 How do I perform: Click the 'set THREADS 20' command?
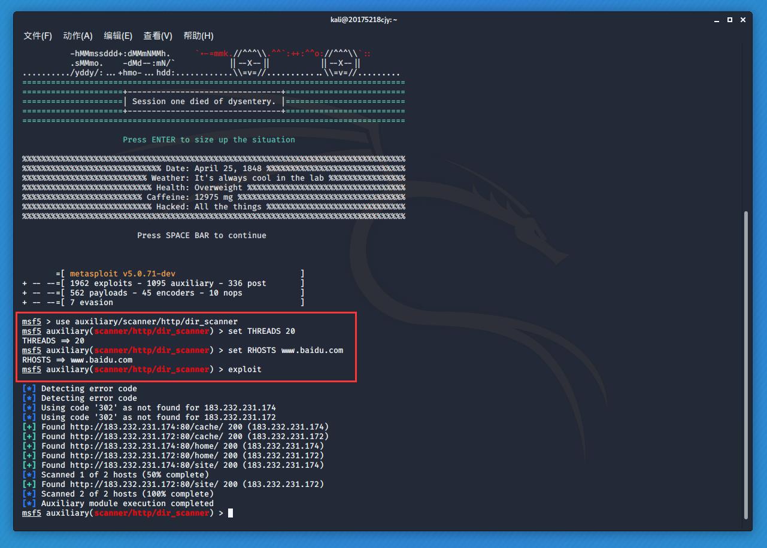262,331
